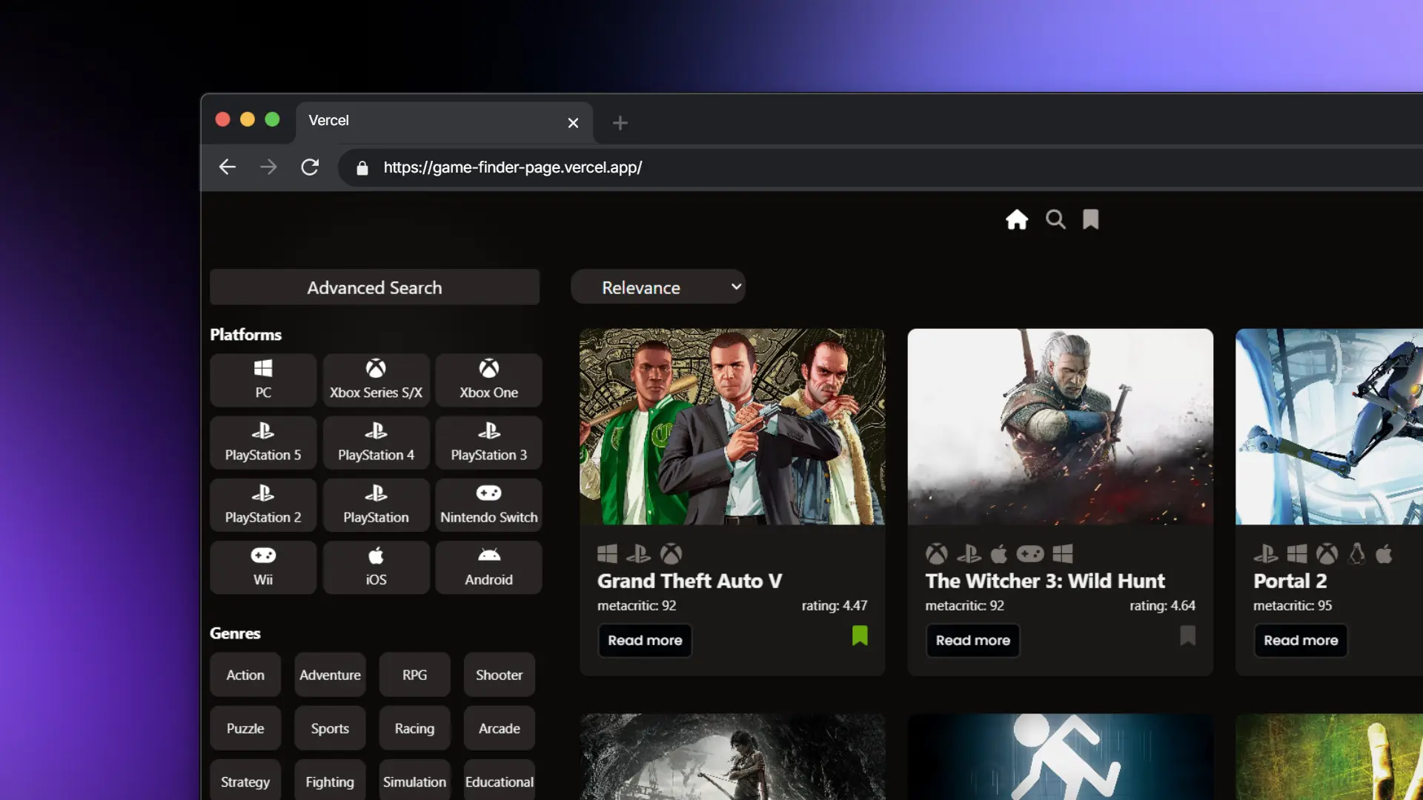Click the Portal 2 title
The image size is (1423, 800).
pos(1290,581)
